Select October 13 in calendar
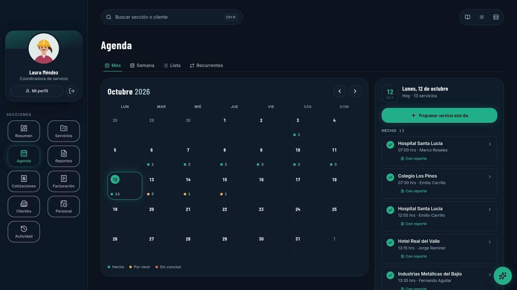Viewport: 517px width, 290px height. (161, 186)
